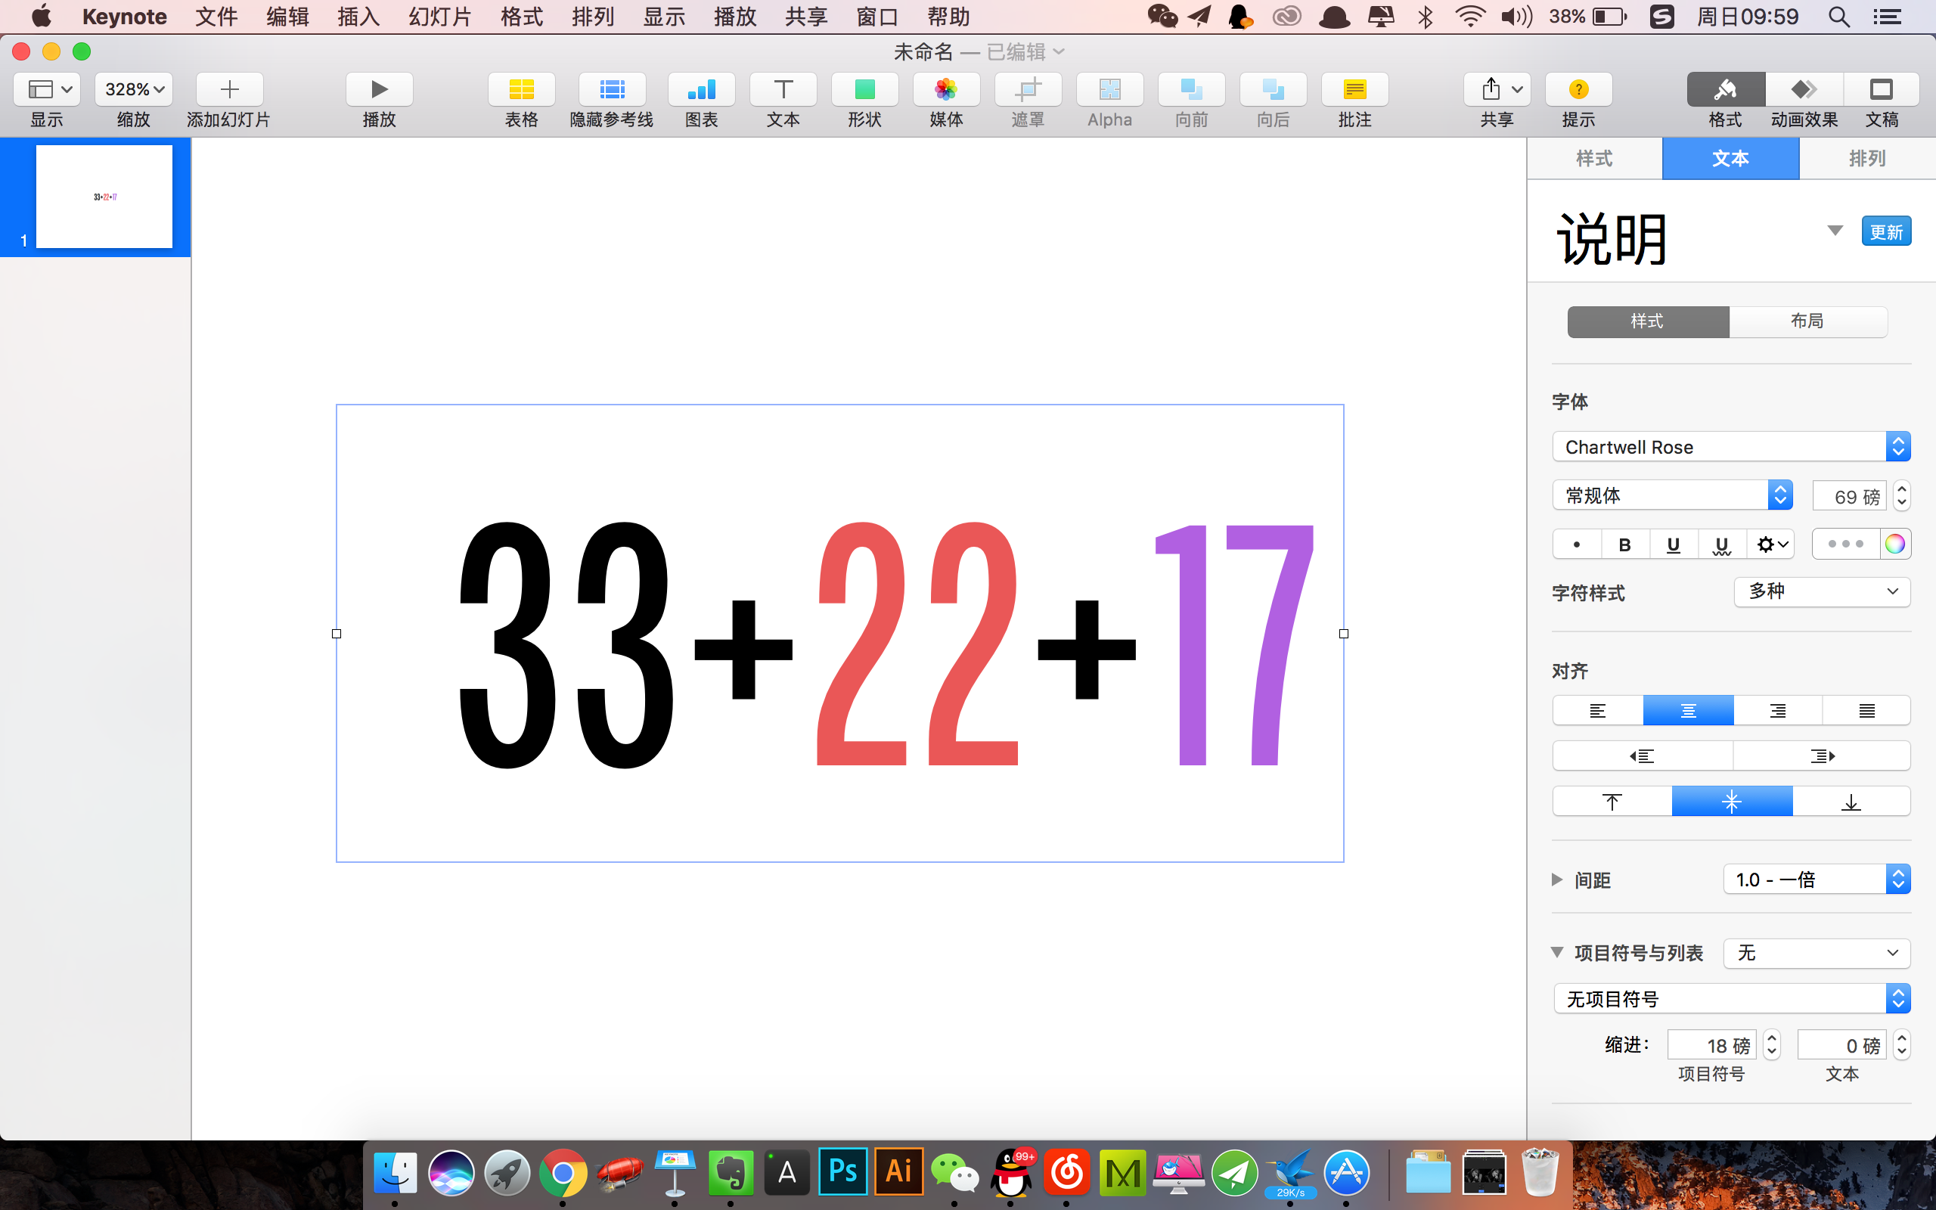Insert a table from the toolbar
Image resolution: width=1936 pixels, height=1210 pixels.
point(521,90)
